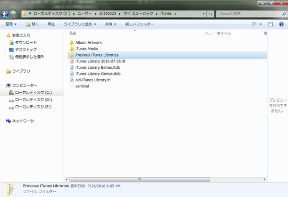Click the change view icon
The width and height of the screenshot is (288, 197).
[x=254, y=24]
